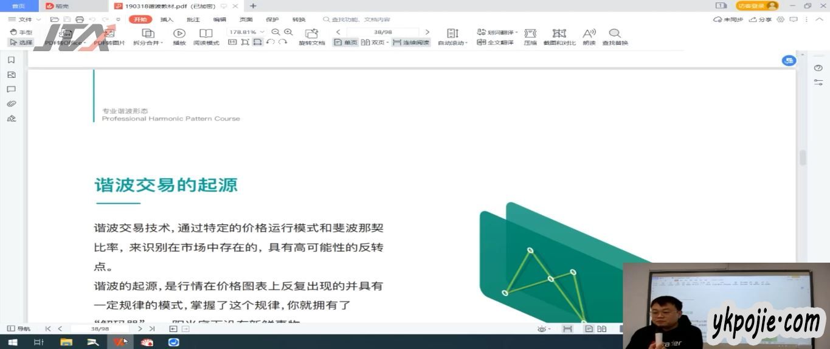The width and height of the screenshot is (830, 349).
Task: Click the 访客登录 guest login button
Action: click(x=756, y=5)
